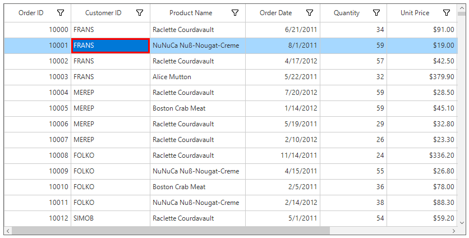Select Order ID cell 10006
This screenshot has width=469, height=238.
[38, 124]
